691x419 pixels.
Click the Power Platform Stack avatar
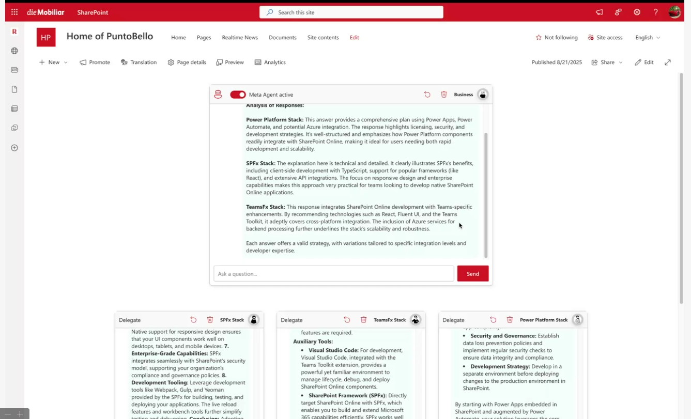(x=577, y=320)
